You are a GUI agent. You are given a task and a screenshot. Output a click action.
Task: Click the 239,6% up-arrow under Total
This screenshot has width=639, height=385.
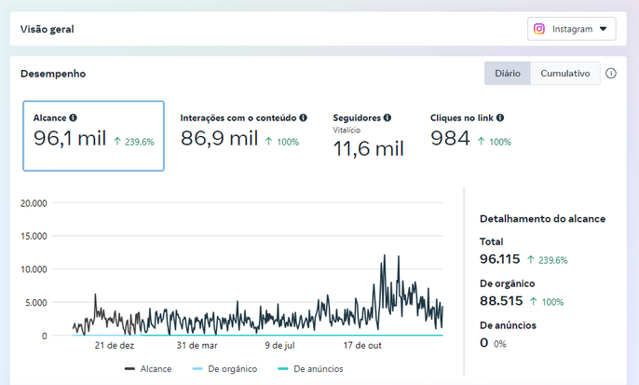[531, 260]
